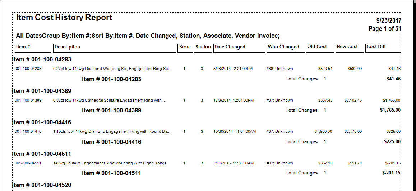Click the $-201.15 cost diff total
The height and width of the screenshot is (191, 416).
click(391, 173)
